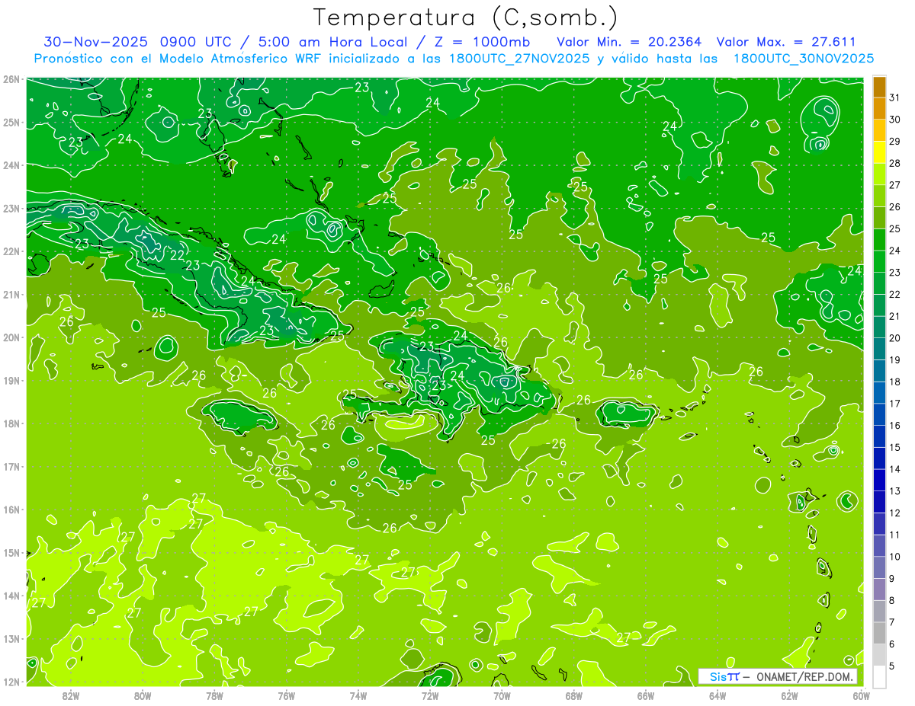The image size is (915, 706).
Task: Click the 68W longitude label
Action: 573,695
